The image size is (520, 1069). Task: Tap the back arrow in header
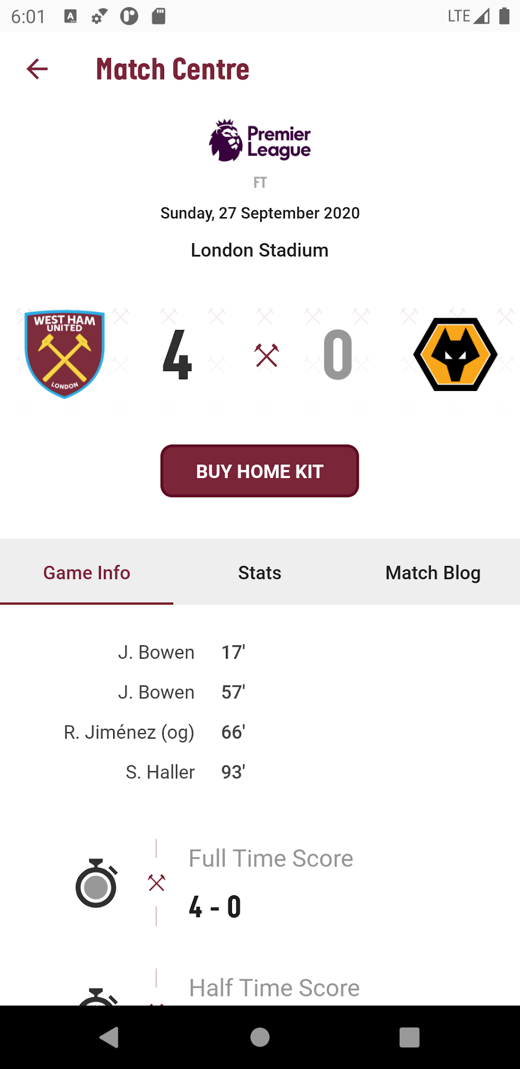[37, 69]
